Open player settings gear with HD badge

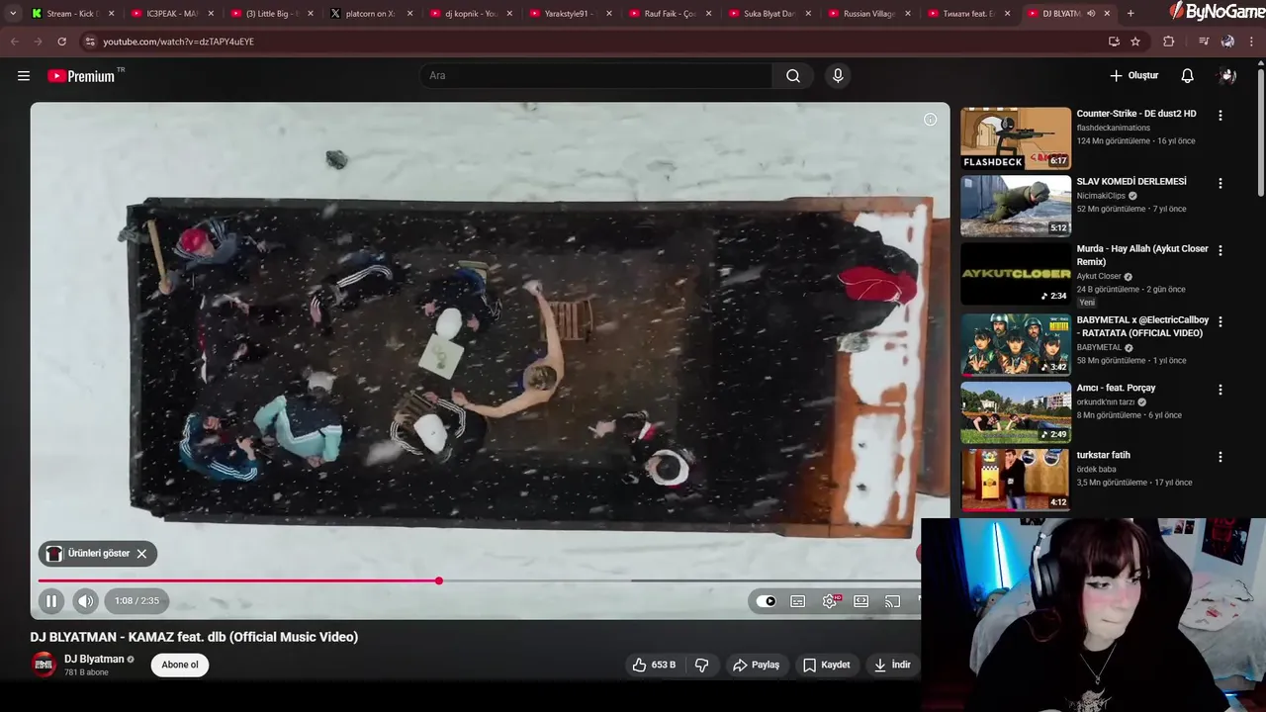coord(830,601)
